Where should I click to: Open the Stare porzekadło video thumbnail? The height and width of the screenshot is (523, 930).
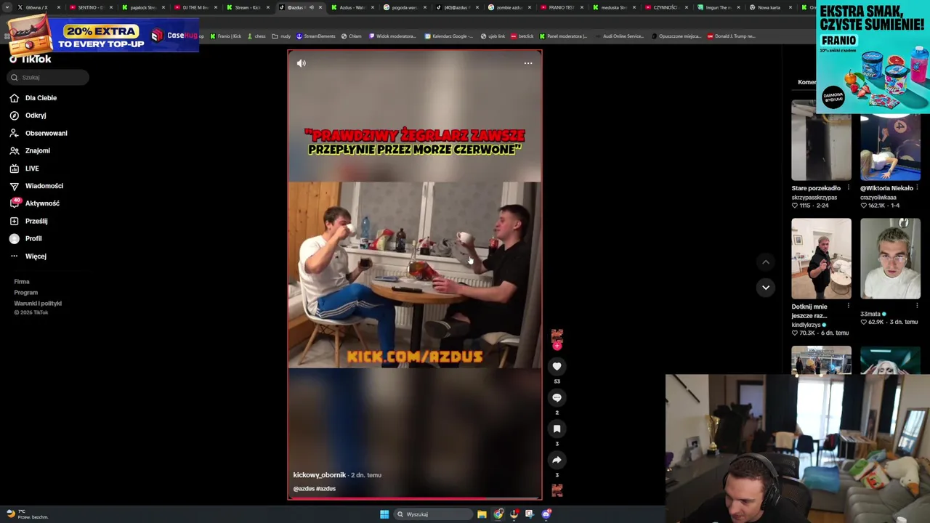(x=821, y=140)
